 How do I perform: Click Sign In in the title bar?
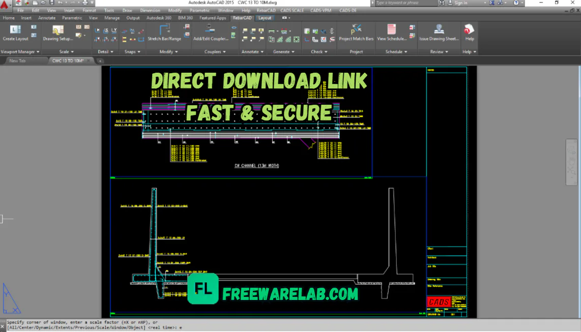pyautogui.click(x=460, y=3)
